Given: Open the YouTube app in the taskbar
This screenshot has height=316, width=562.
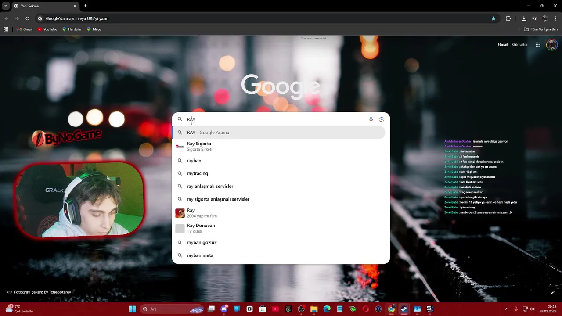Looking at the screenshot, I should 275,309.
